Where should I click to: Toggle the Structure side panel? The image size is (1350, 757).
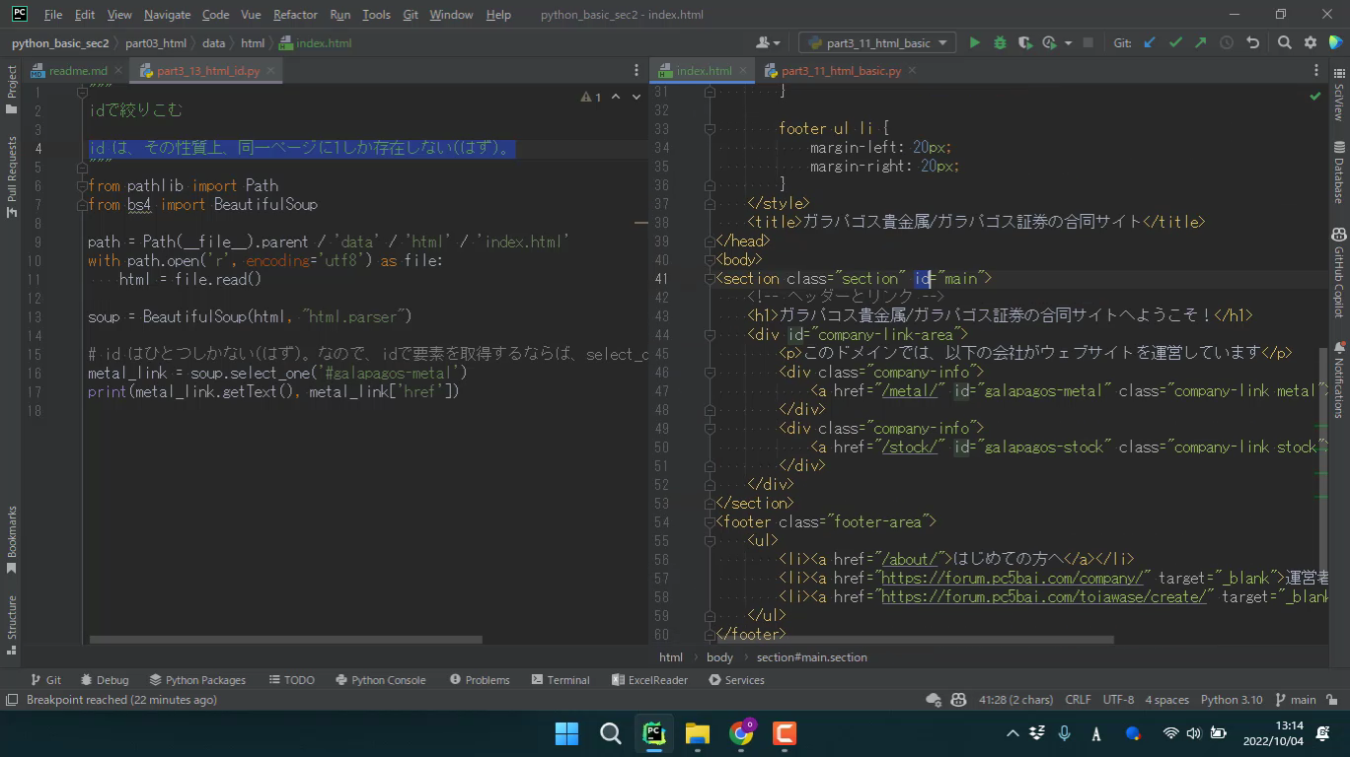pos(12,618)
